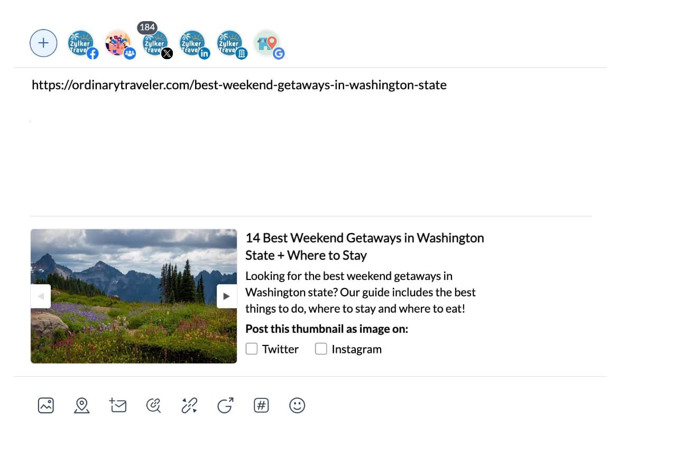Click the link search preview icon
This screenshot has height=449, width=700.
pyautogui.click(x=153, y=406)
